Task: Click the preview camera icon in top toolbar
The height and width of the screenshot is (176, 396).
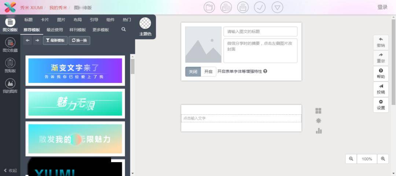Action: [x=226, y=7]
